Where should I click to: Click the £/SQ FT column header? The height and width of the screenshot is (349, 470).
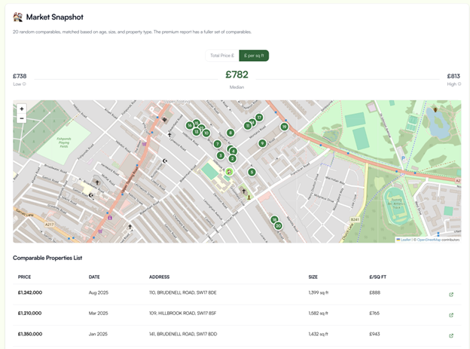tap(379, 277)
